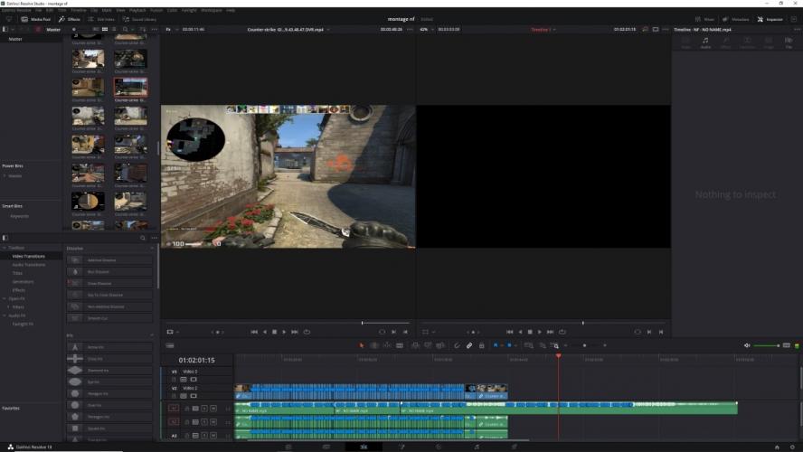The width and height of the screenshot is (803, 452).
Task: Select the Blade edit mode tool
Action: pyautogui.click(x=399, y=345)
